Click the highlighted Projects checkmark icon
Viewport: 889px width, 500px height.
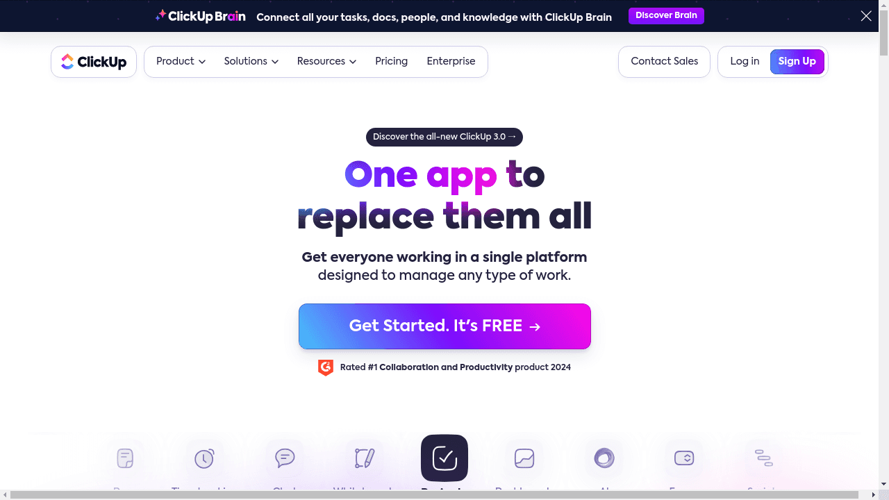444,458
